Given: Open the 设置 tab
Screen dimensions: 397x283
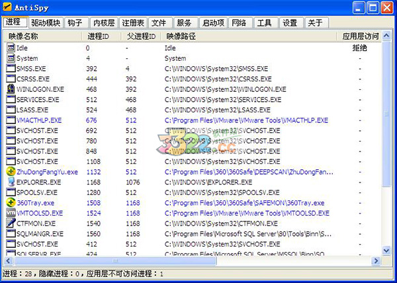Looking at the screenshot, I should [x=292, y=22].
